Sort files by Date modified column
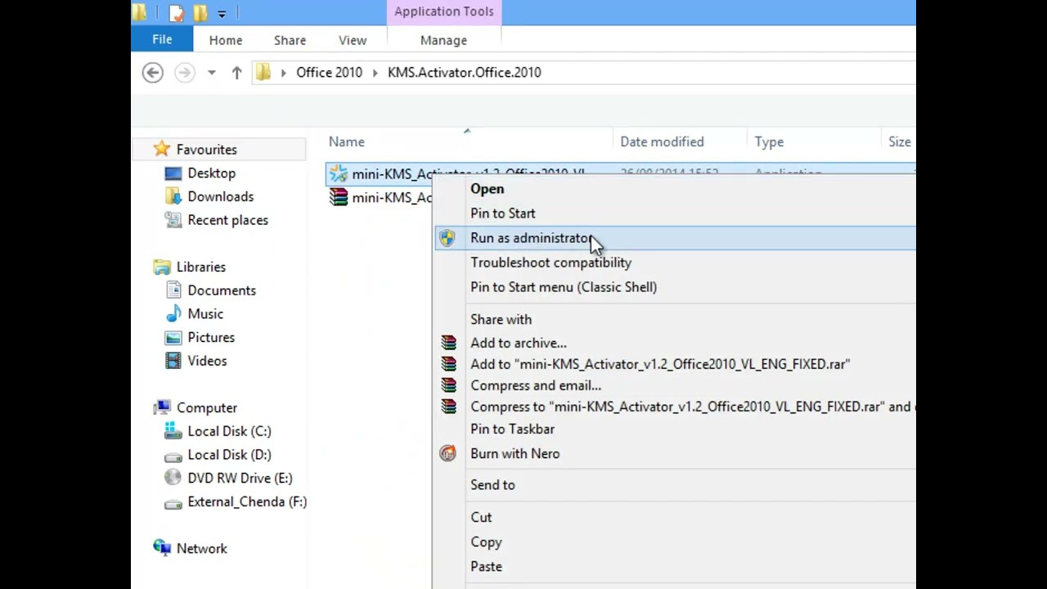Viewport: 1047px width, 589px height. (662, 142)
